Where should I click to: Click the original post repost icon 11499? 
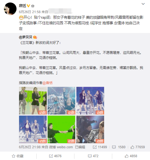[100, 147]
